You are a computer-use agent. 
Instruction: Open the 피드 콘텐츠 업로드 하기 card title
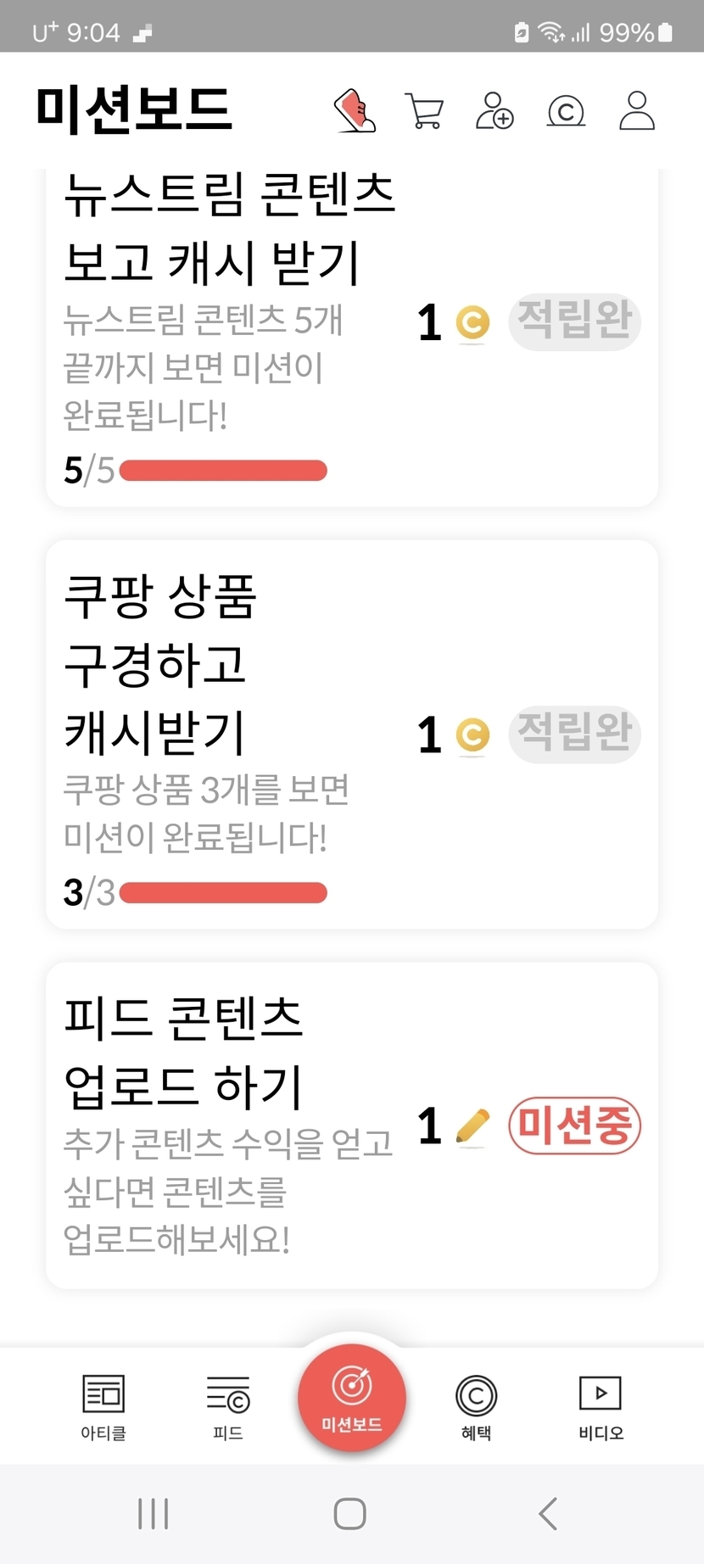coord(183,1052)
